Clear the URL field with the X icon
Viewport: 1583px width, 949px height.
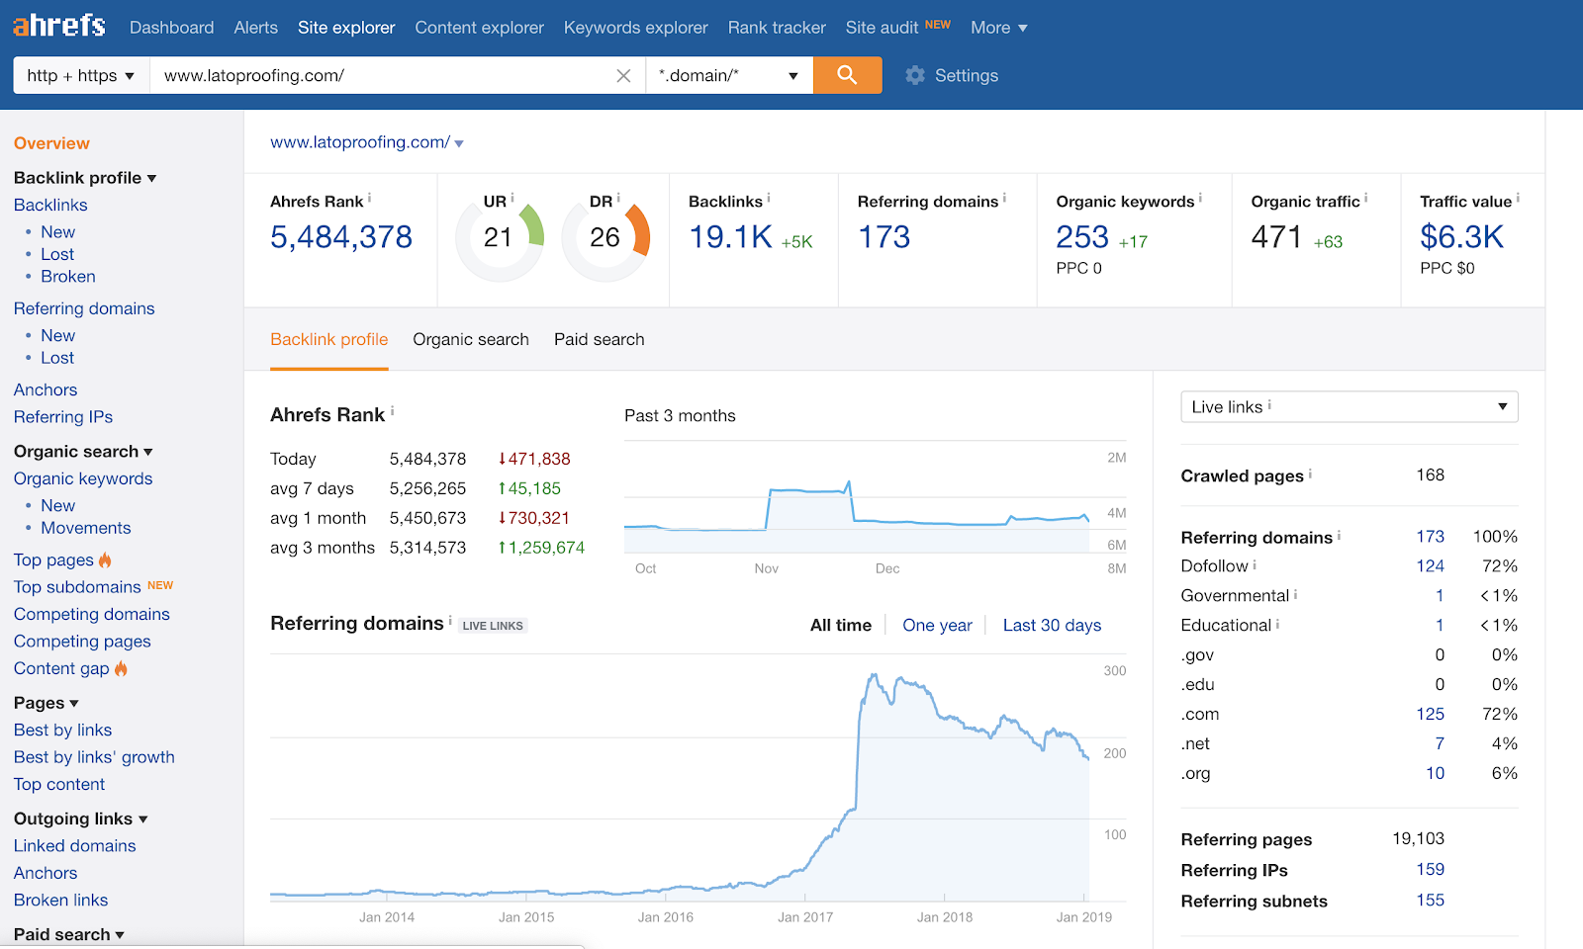pos(623,76)
